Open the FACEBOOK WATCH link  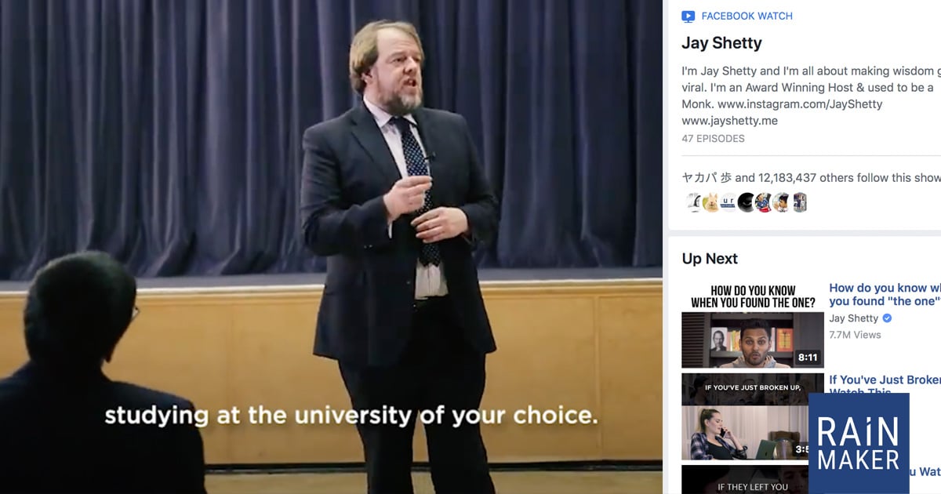point(747,16)
